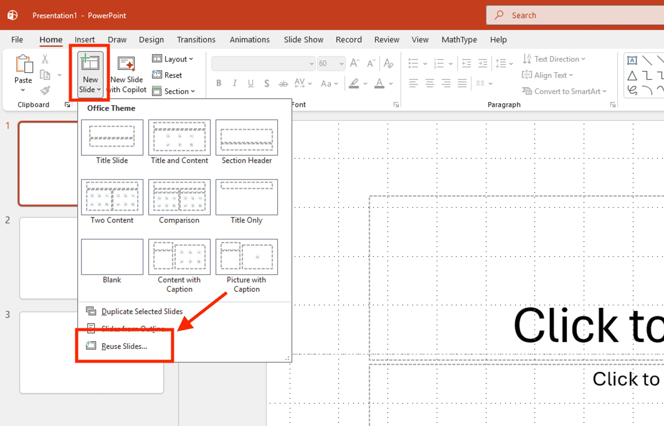Screen dimensions: 664x426
Task: Open Convert to SmartArt dropdown
Action: pos(564,91)
